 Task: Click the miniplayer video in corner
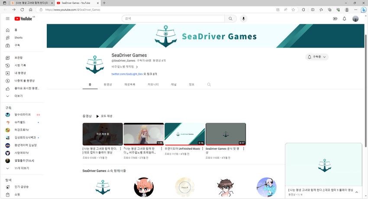pyautogui.click(x=324, y=164)
